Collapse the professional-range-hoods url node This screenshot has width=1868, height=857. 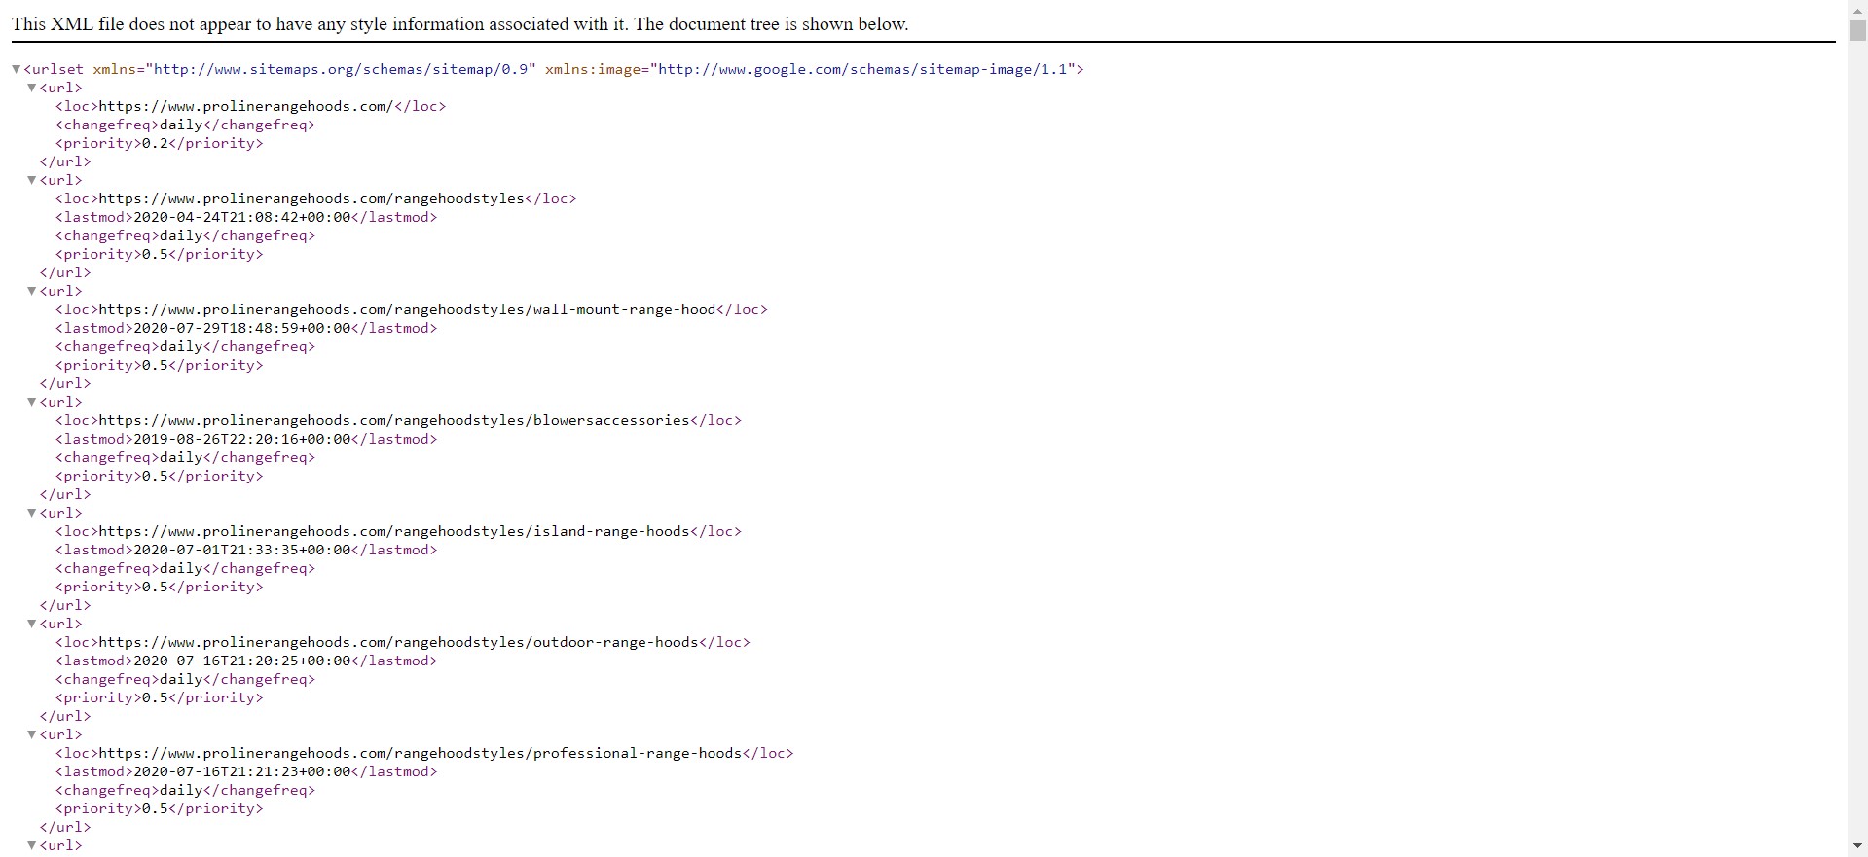(x=32, y=734)
